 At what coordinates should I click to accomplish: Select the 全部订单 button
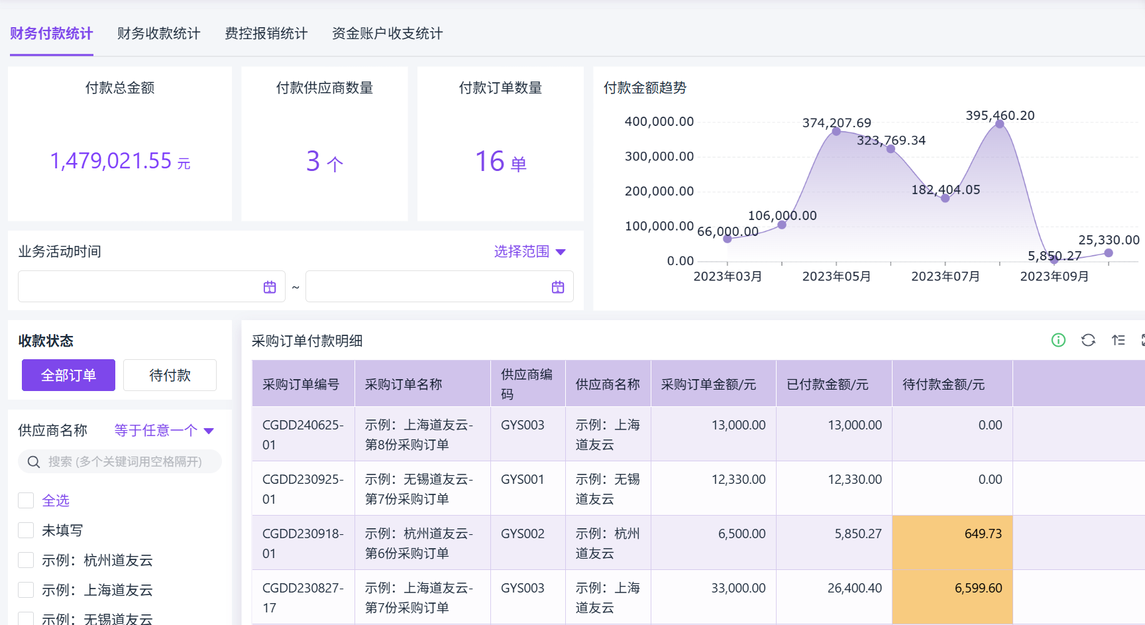pyautogui.click(x=68, y=375)
